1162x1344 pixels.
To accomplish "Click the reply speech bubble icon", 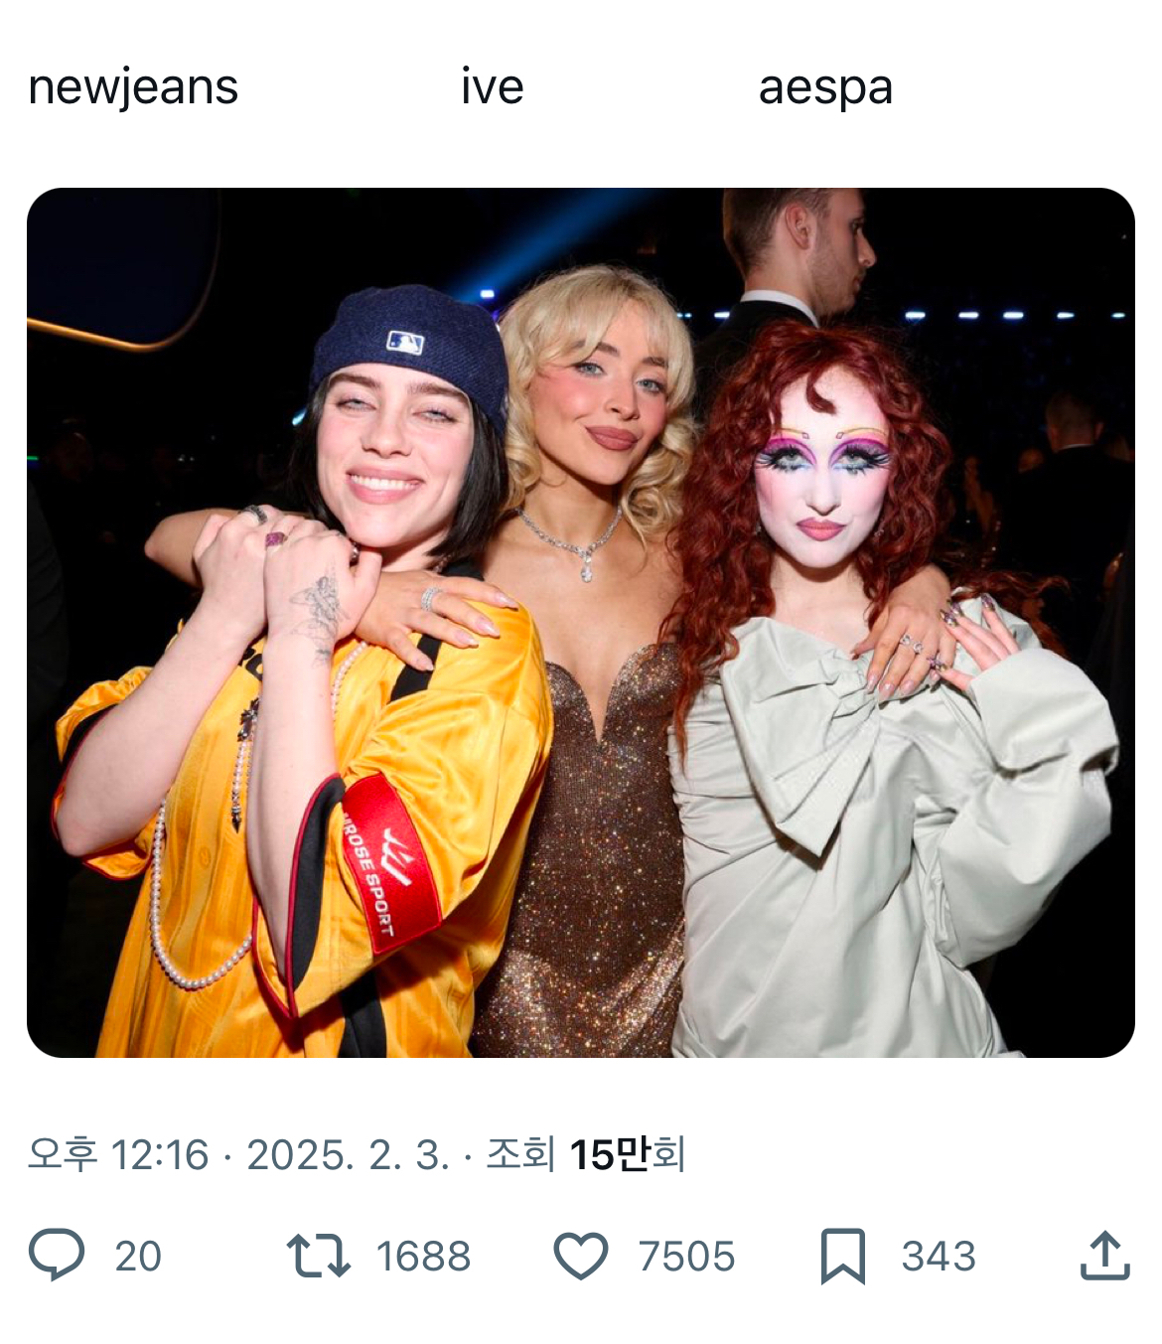I will [x=57, y=1256].
